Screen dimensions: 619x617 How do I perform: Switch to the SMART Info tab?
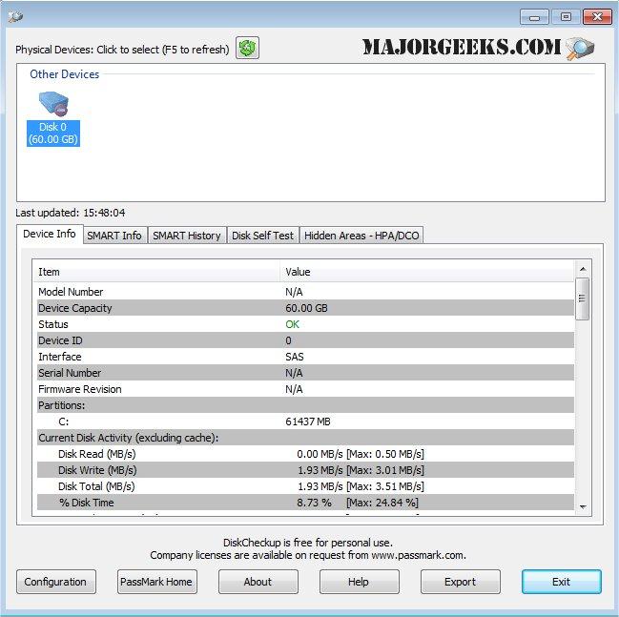pos(114,236)
